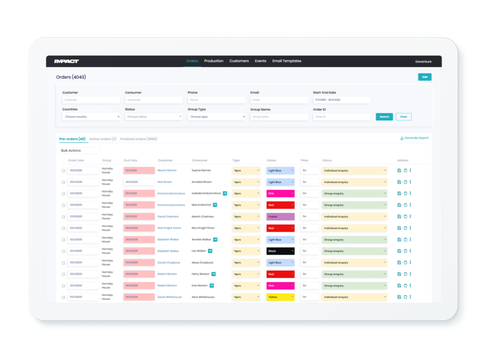
Task: Open Pink colour selector in Isabella Kratochvilova row
Action: [x=280, y=194]
